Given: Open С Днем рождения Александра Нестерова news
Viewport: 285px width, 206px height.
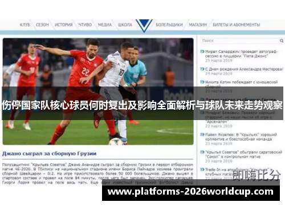Looking at the screenshot, I should 244,69.
